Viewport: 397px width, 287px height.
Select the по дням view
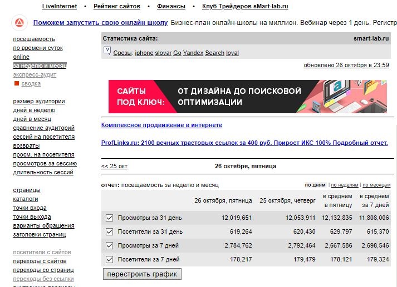coord(315,185)
